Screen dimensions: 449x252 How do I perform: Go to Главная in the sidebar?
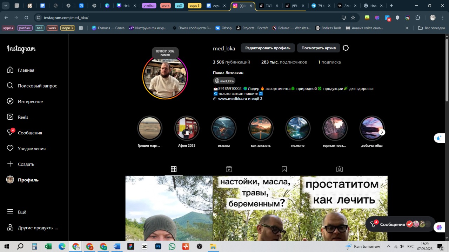tap(21, 70)
